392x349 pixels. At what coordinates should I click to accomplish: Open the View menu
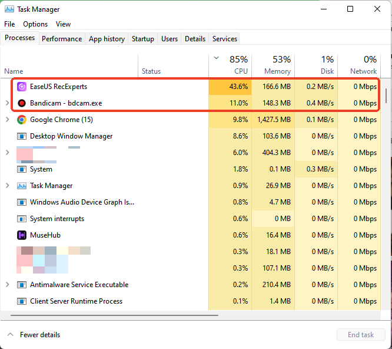tap(63, 24)
